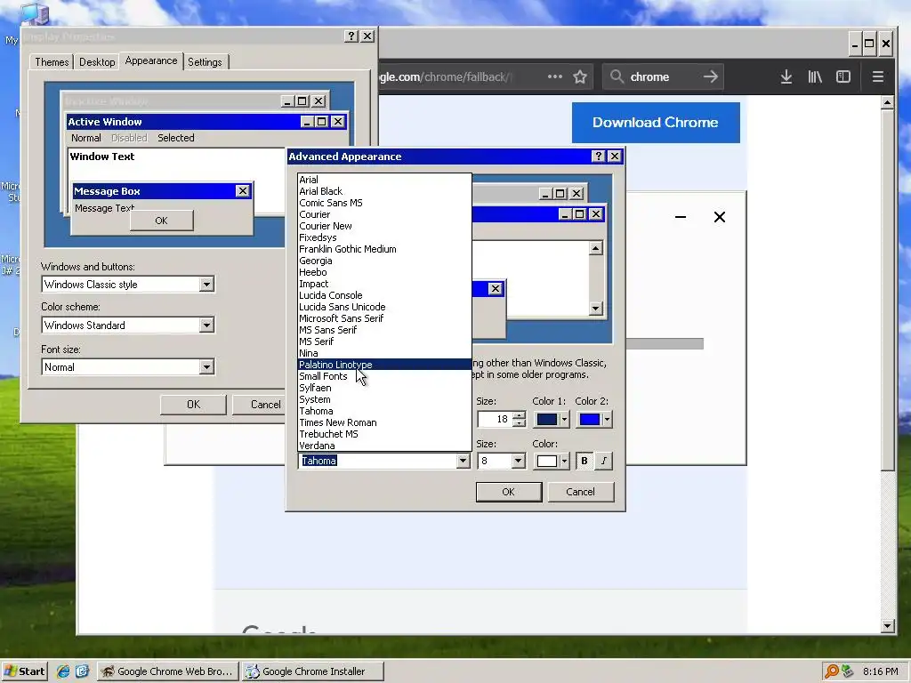Open the Firefox library icon
The height and width of the screenshot is (683, 911).
coord(815,76)
